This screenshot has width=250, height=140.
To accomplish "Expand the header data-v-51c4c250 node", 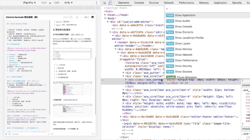I will [115, 42].
